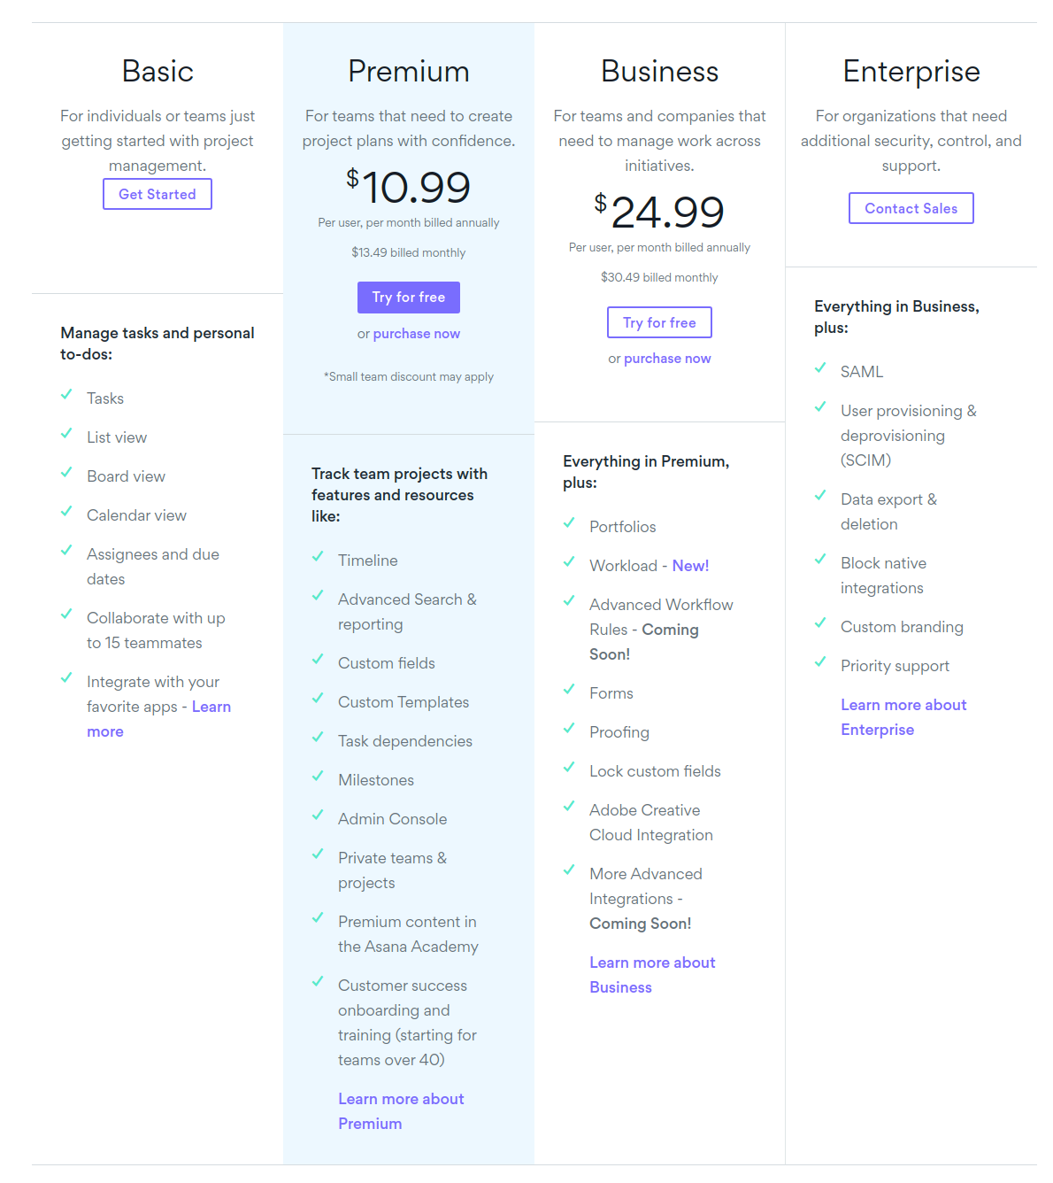Click the $24.99 Business price text
Viewport: 1053px width, 1183px height.
click(x=659, y=211)
